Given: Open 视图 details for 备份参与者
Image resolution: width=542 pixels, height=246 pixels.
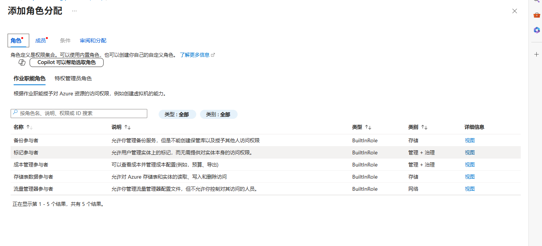Looking at the screenshot, I should (x=470, y=140).
